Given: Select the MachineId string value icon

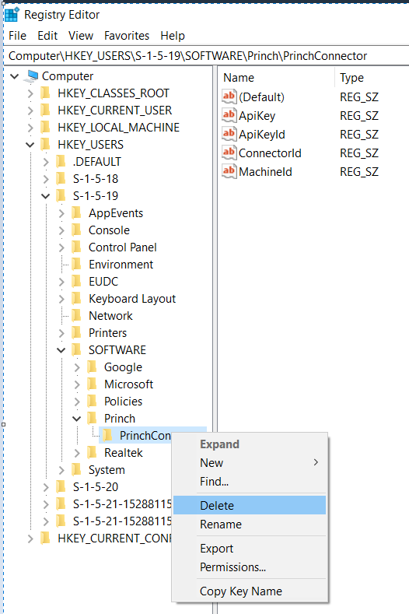Looking at the screenshot, I should click(229, 171).
